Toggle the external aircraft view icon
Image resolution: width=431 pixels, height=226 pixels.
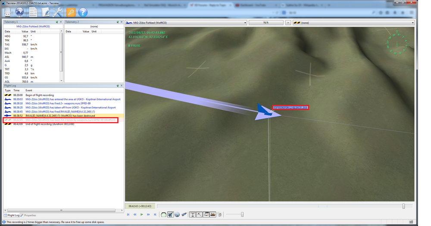coord(170,214)
